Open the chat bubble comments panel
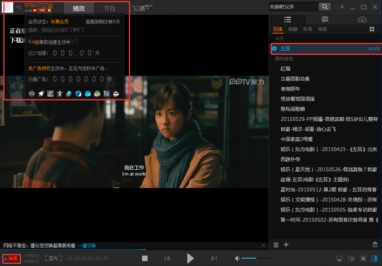The width and height of the screenshot is (382, 266). coord(325,19)
